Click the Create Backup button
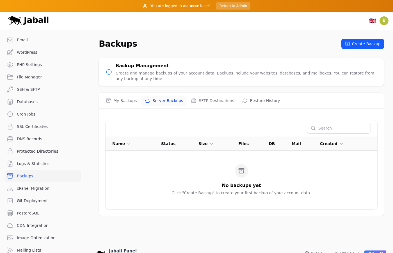 (362, 44)
